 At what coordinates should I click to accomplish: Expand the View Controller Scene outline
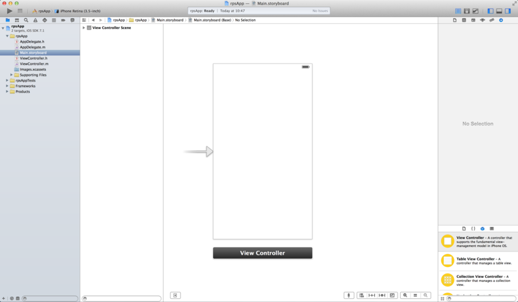(84, 28)
